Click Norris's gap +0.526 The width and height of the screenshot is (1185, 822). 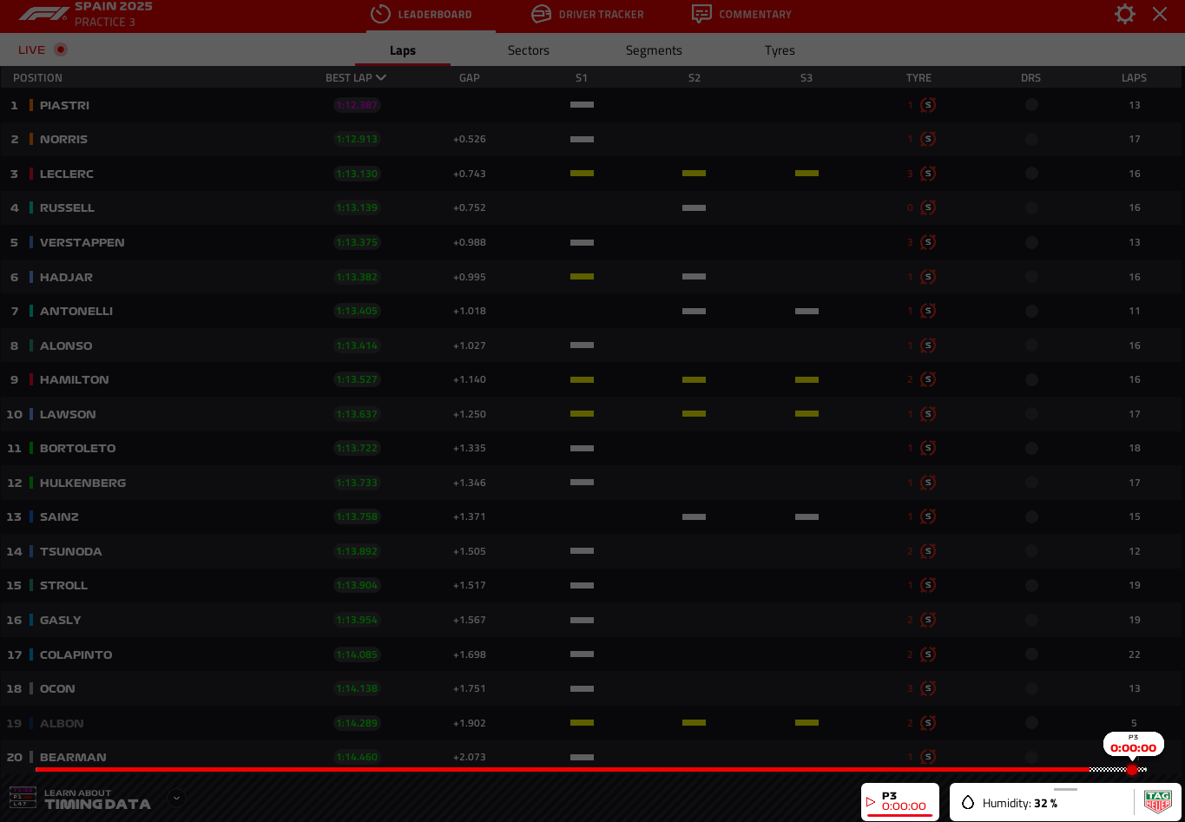tap(470, 139)
